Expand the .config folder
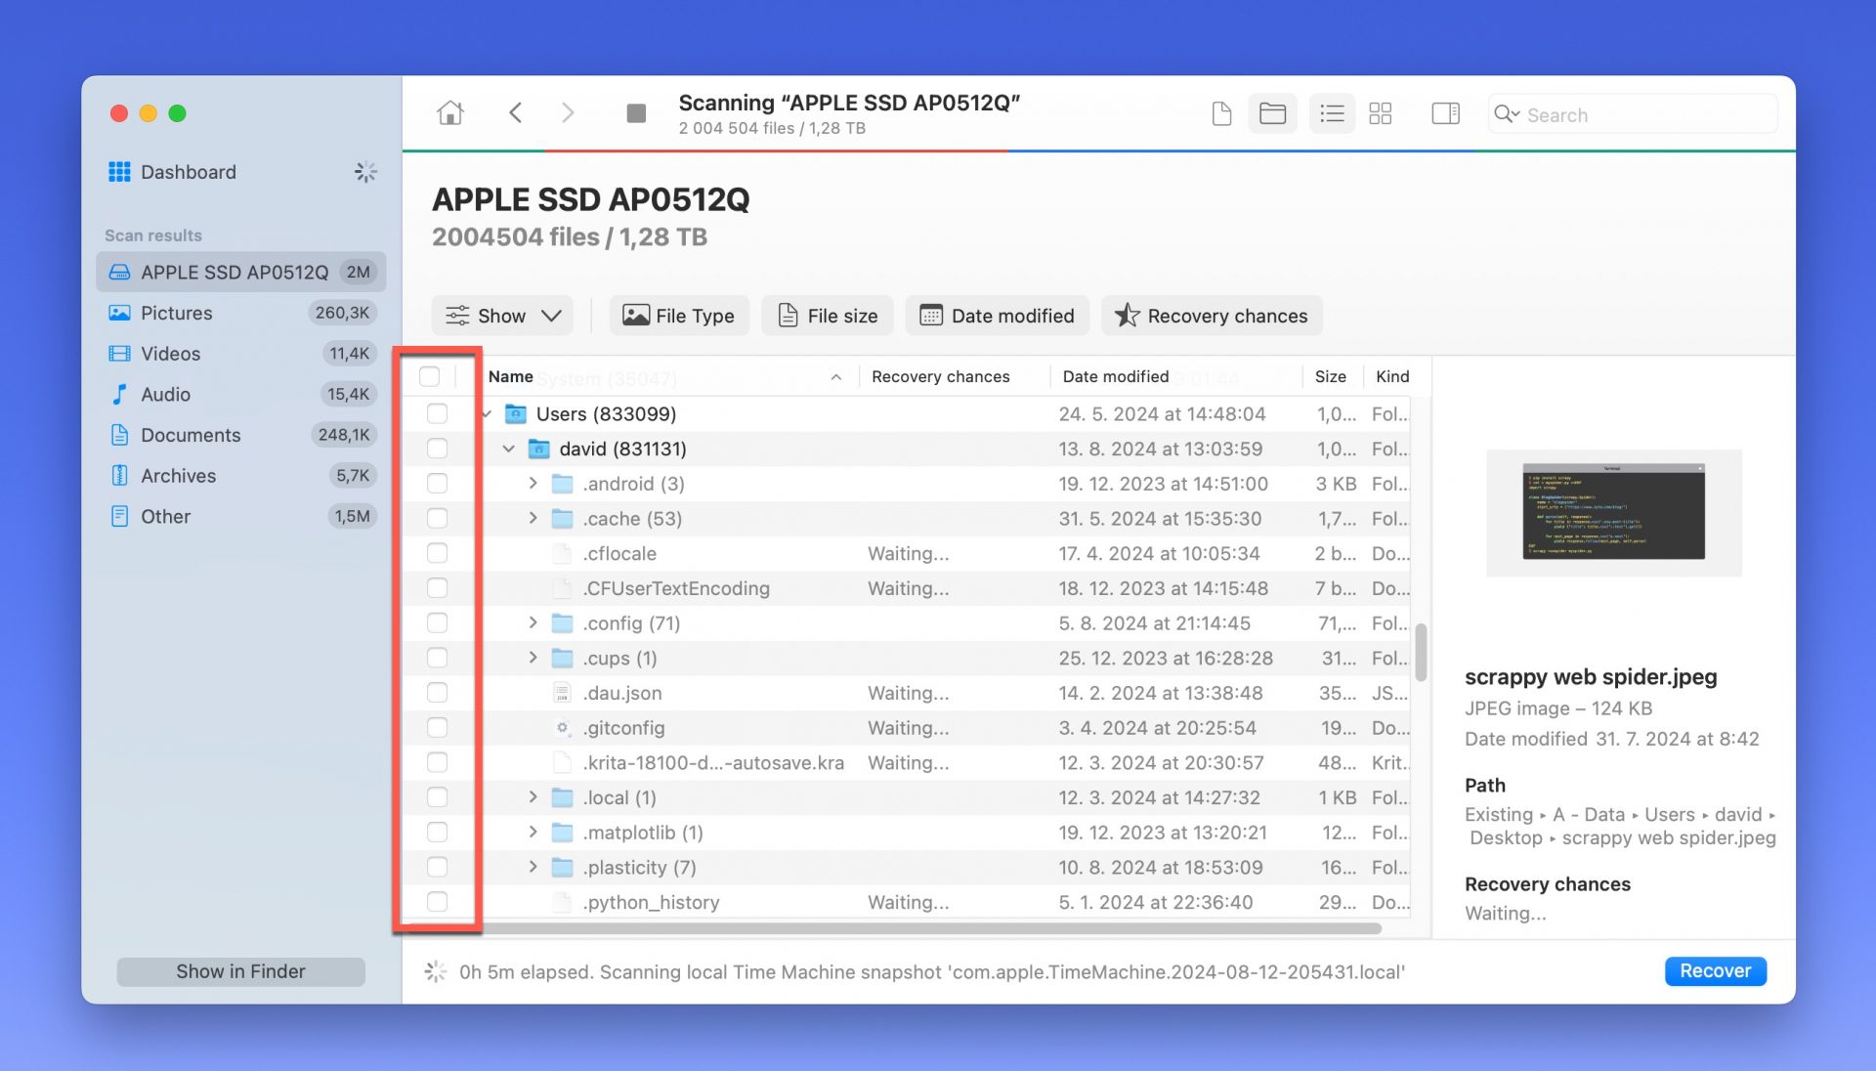This screenshot has height=1071, width=1876. click(x=533, y=622)
